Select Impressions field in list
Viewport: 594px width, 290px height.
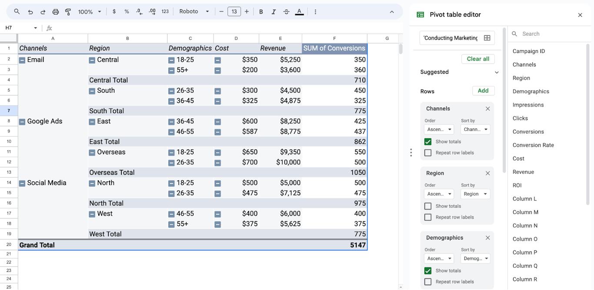528,105
